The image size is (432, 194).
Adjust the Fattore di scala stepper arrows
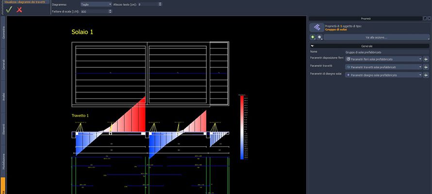pyautogui.click(x=111, y=12)
